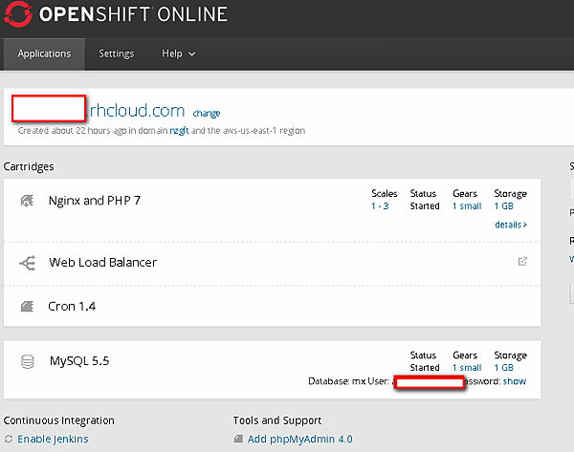Click the Cron 1.4 cartridge icon
The image size is (574, 452).
[x=27, y=306]
